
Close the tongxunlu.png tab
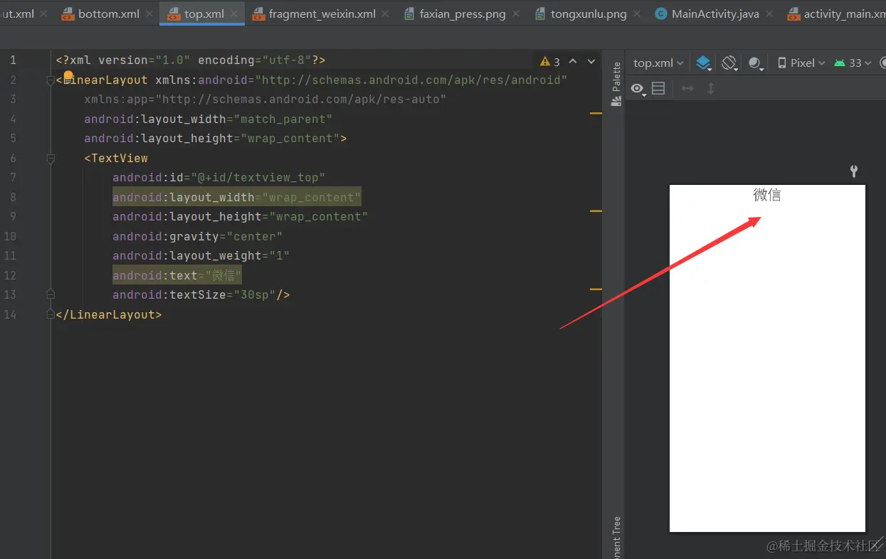(x=638, y=14)
